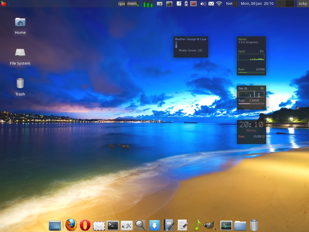Click the Ram usage progress bar
The image size is (309, 232).
(x=251, y=72)
